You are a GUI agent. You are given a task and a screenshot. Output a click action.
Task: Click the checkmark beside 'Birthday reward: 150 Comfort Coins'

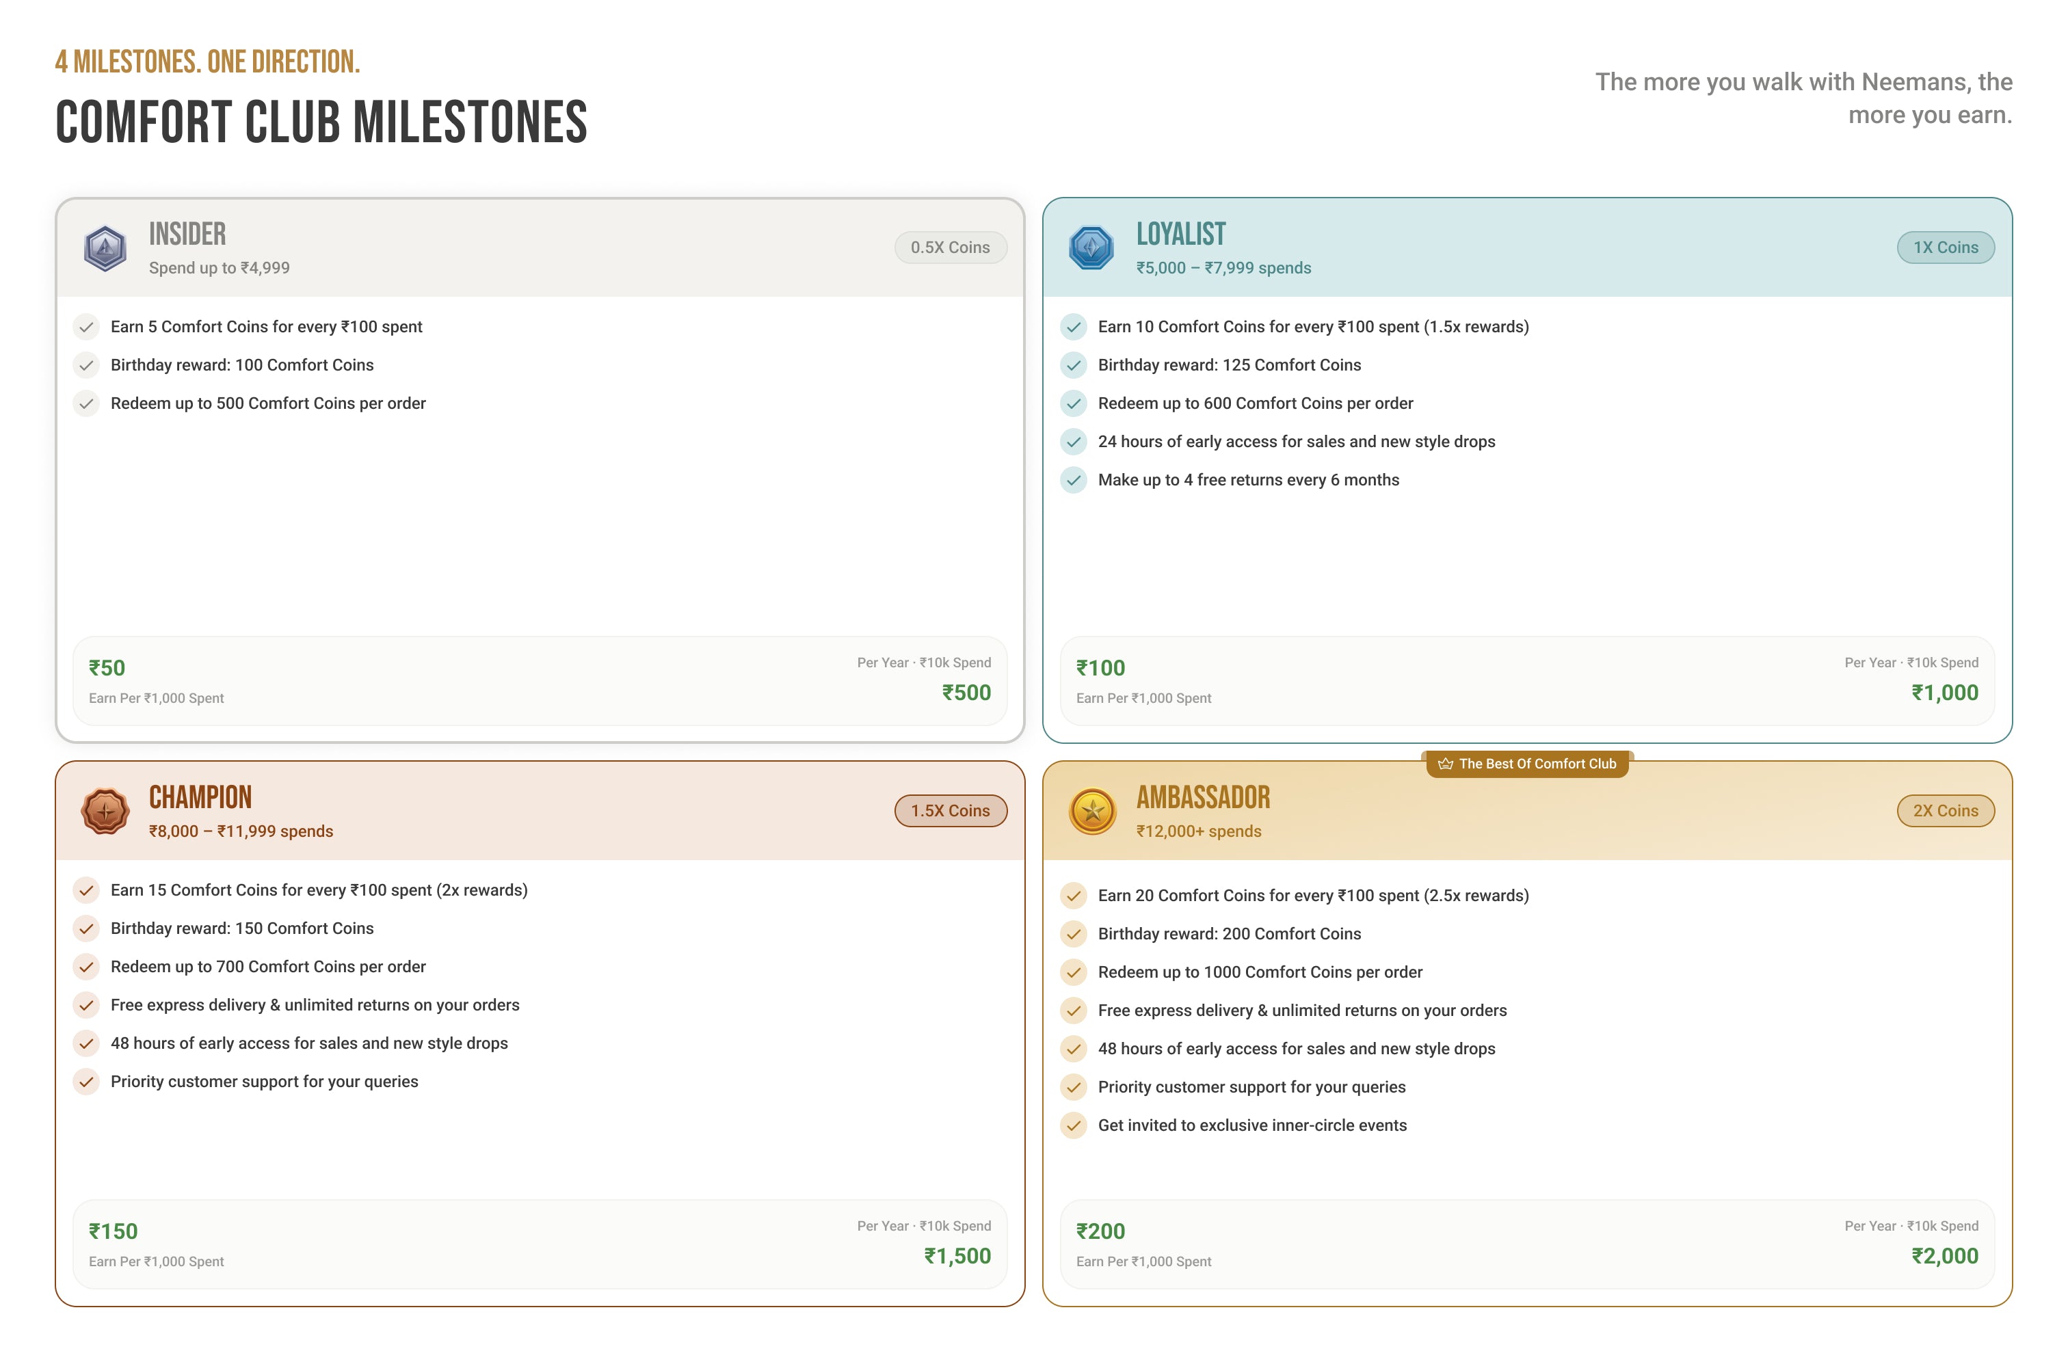click(x=86, y=928)
